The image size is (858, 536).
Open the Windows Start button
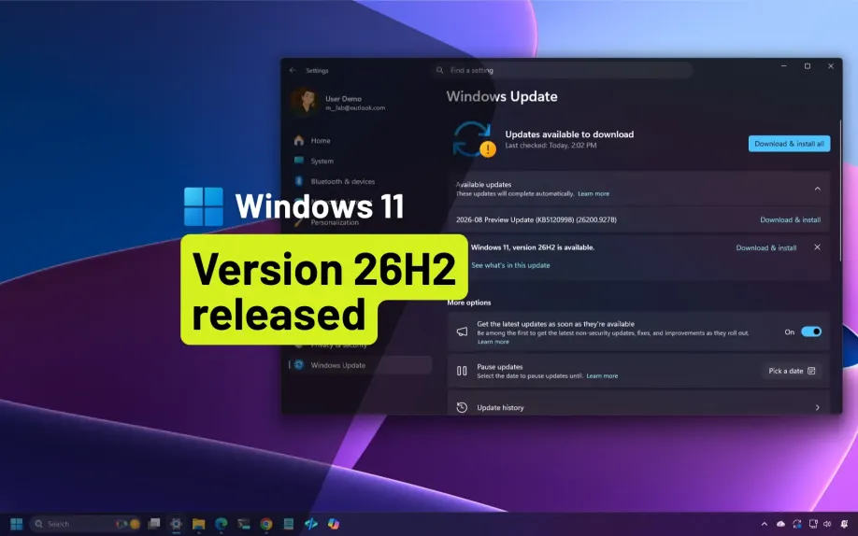coord(17,524)
